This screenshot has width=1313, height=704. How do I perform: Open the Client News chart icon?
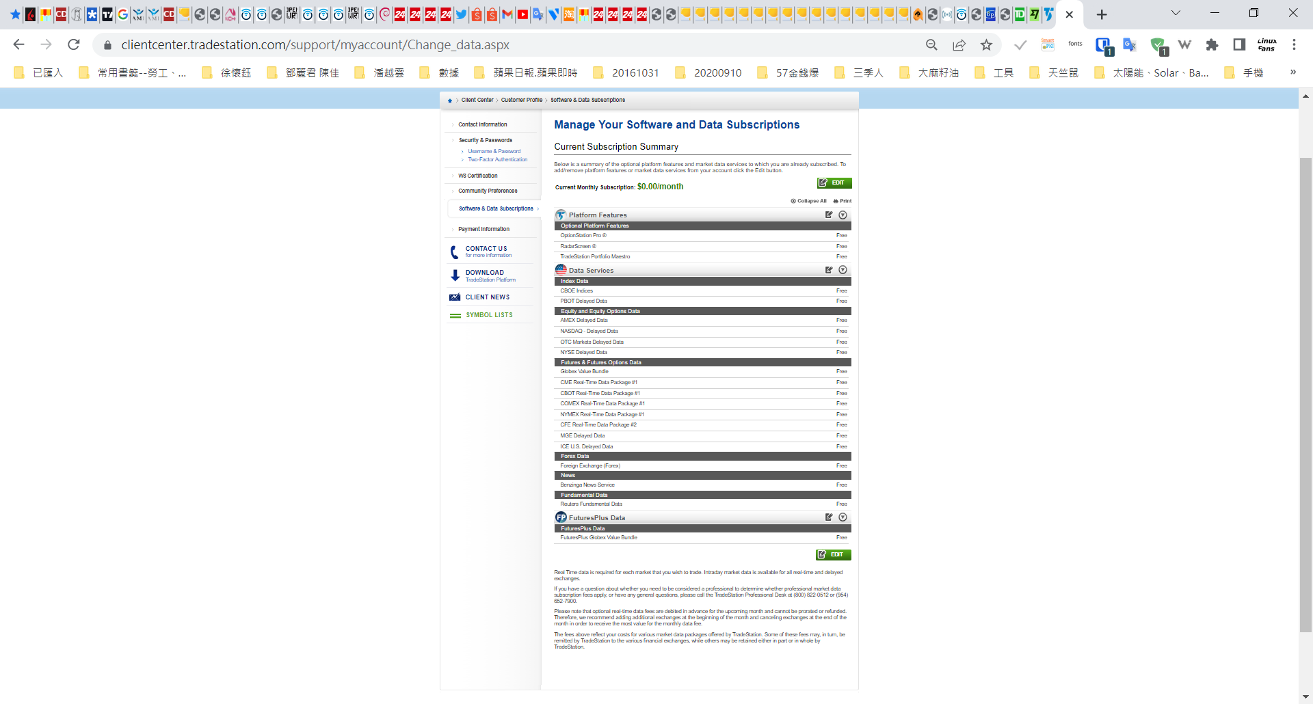point(455,297)
